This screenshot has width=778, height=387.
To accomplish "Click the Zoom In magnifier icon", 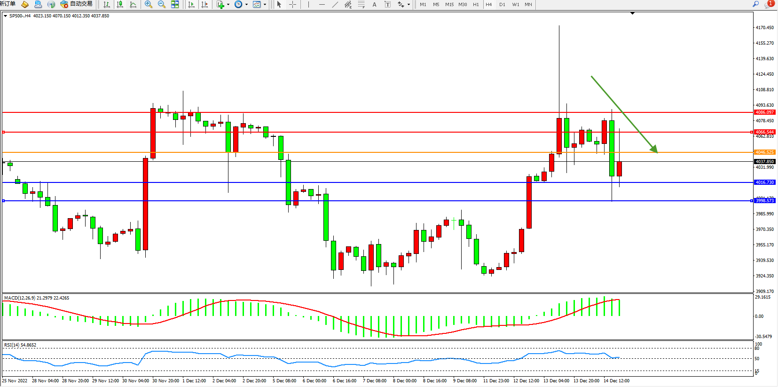I will coord(149,4).
